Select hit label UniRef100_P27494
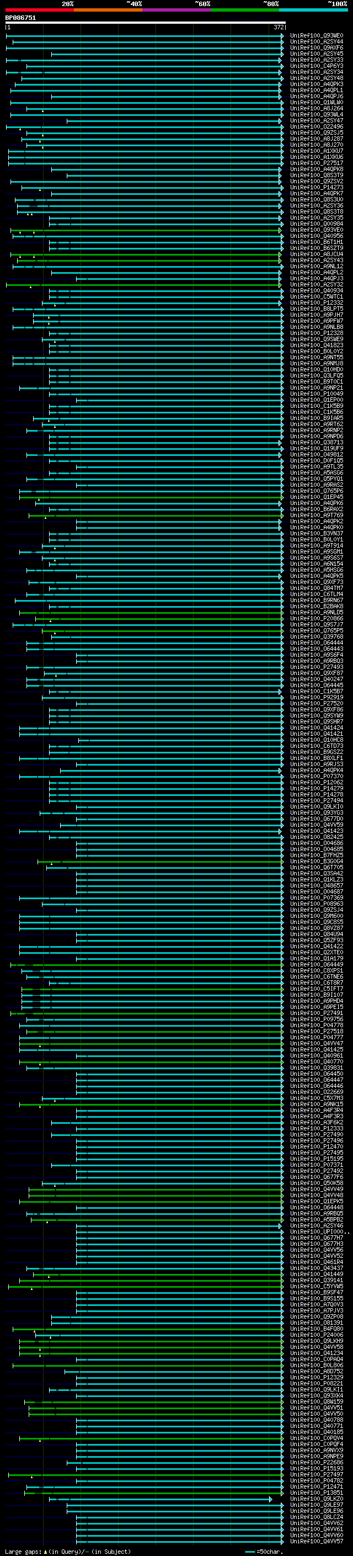Screen dimensions: 353x1556 316,801
